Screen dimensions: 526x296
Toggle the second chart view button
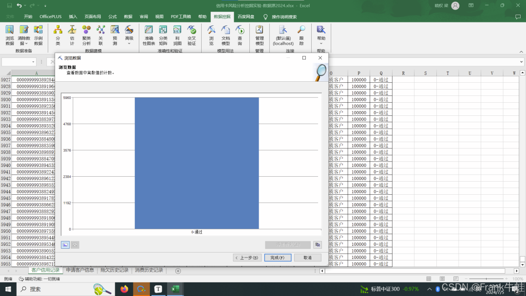75,245
